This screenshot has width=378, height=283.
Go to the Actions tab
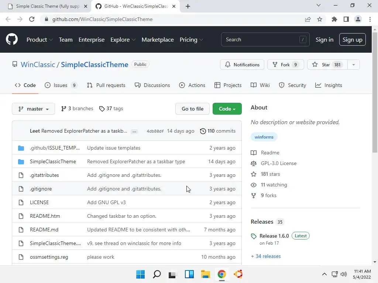tap(192, 85)
